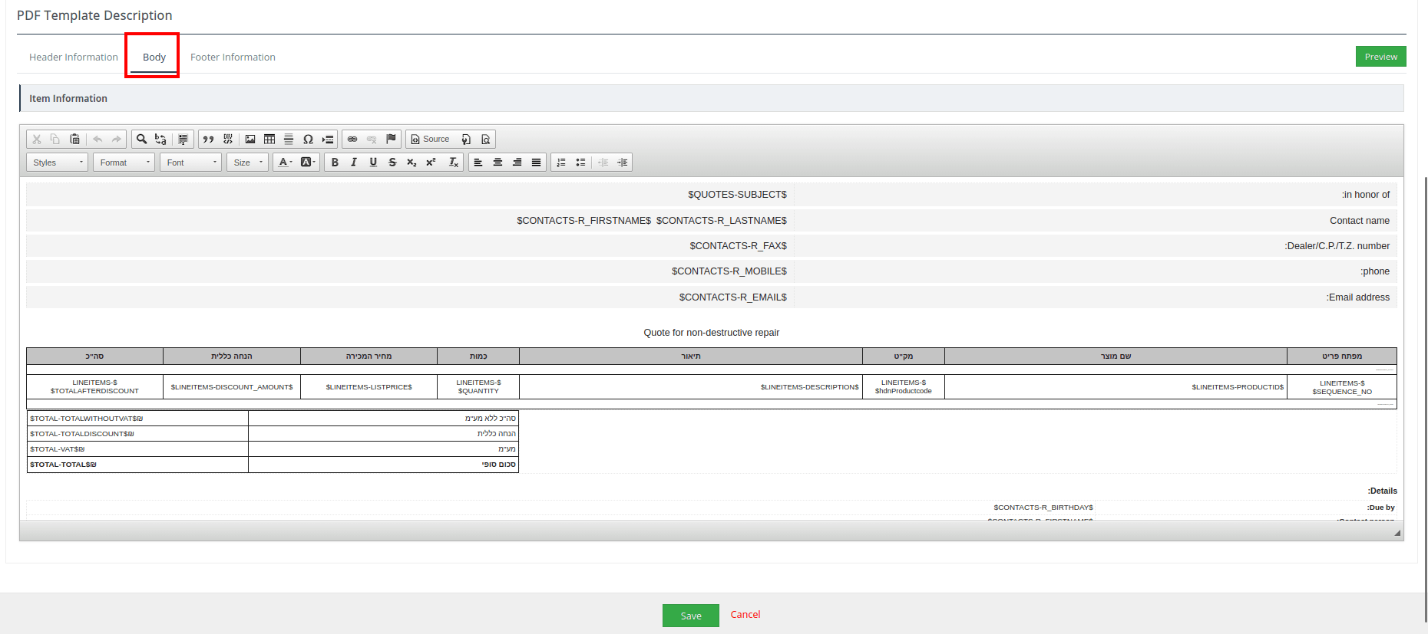Switch to the Footer Information tab
The width and height of the screenshot is (1428, 634).
pyautogui.click(x=233, y=57)
